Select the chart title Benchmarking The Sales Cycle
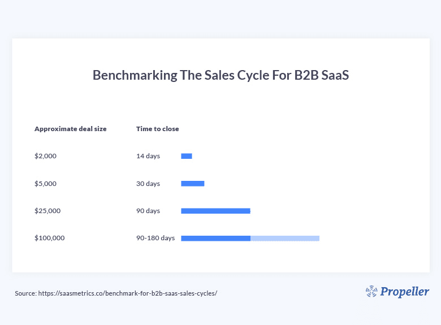Viewport: 441px width, 325px height. [x=220, y=75]
